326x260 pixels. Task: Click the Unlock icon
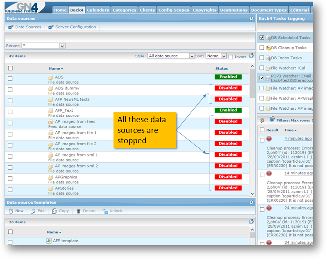(x=105, y=211)
